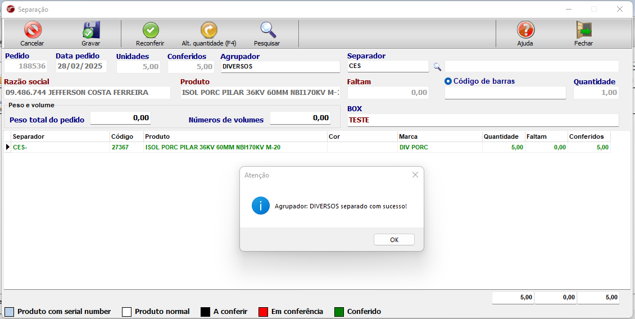Close the Atenção dialog with X
Image resolution: width=635 pixels, height=319 pixels.
coord(415,175)
